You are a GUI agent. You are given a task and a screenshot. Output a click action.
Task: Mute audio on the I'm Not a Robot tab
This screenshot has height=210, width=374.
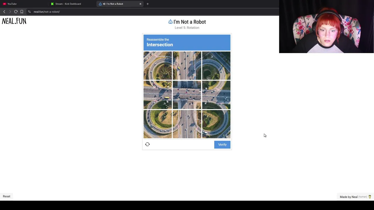(x=104, y=4)
